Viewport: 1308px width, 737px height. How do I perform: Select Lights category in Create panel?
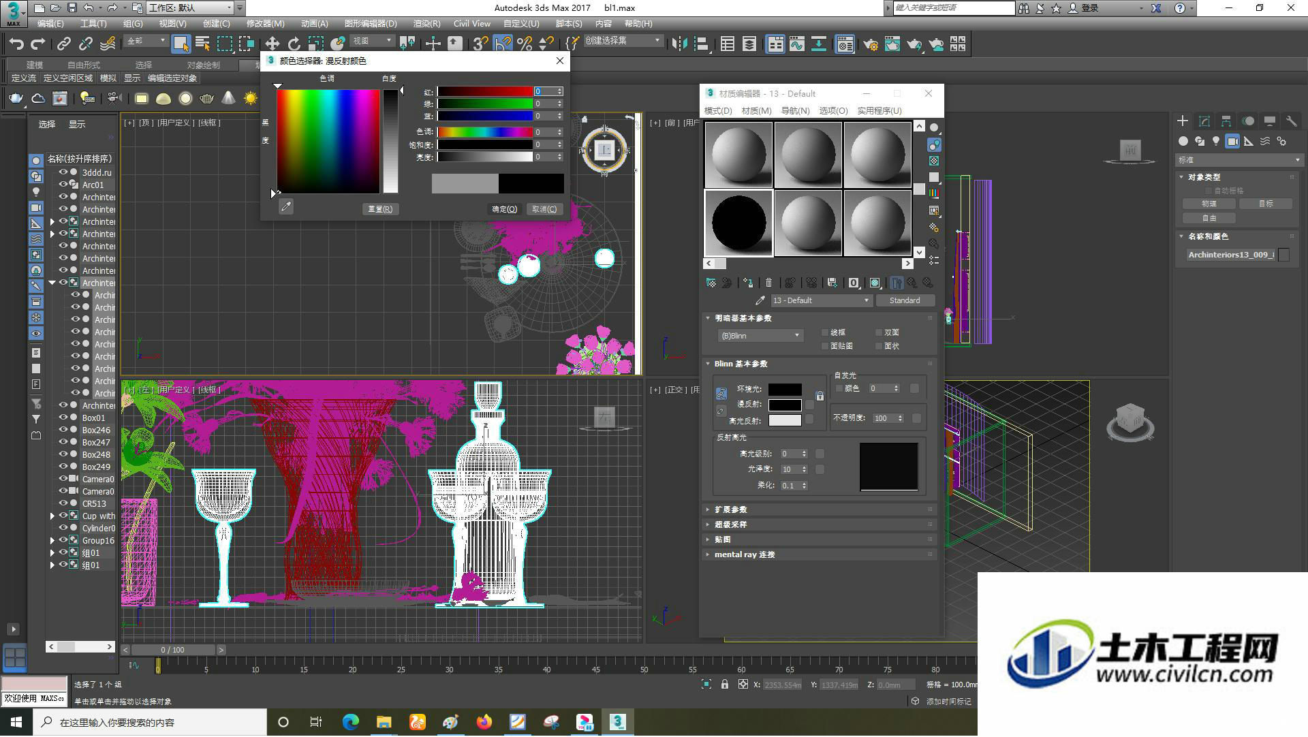1216,141
